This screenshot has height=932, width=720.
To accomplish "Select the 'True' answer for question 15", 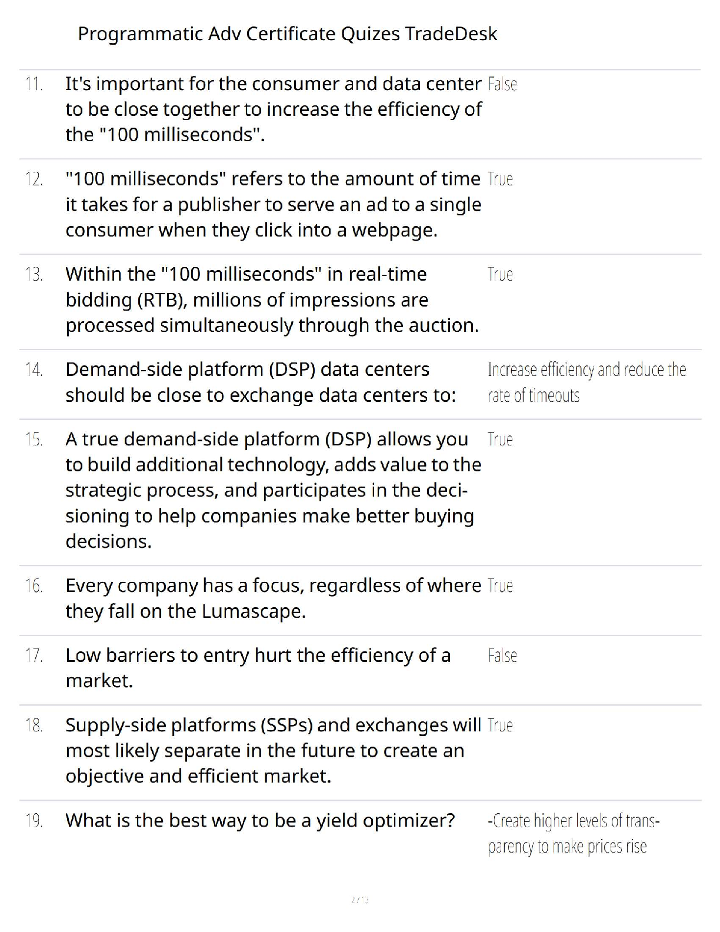I will (500, 440).
